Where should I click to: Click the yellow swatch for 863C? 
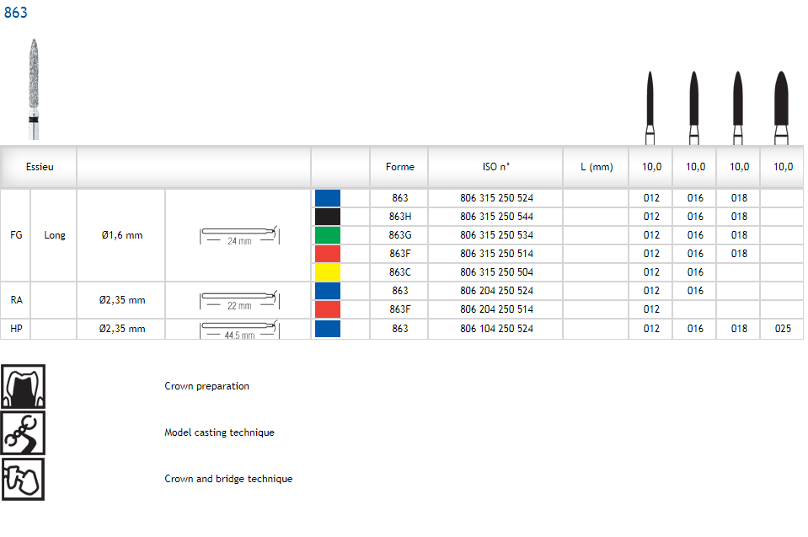tap(327, 272)
